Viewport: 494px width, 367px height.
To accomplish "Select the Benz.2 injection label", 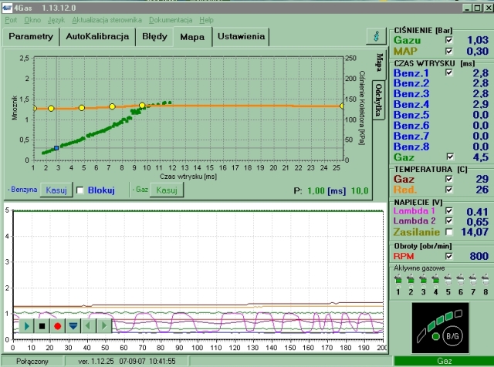I will click(x=411, y=83).
